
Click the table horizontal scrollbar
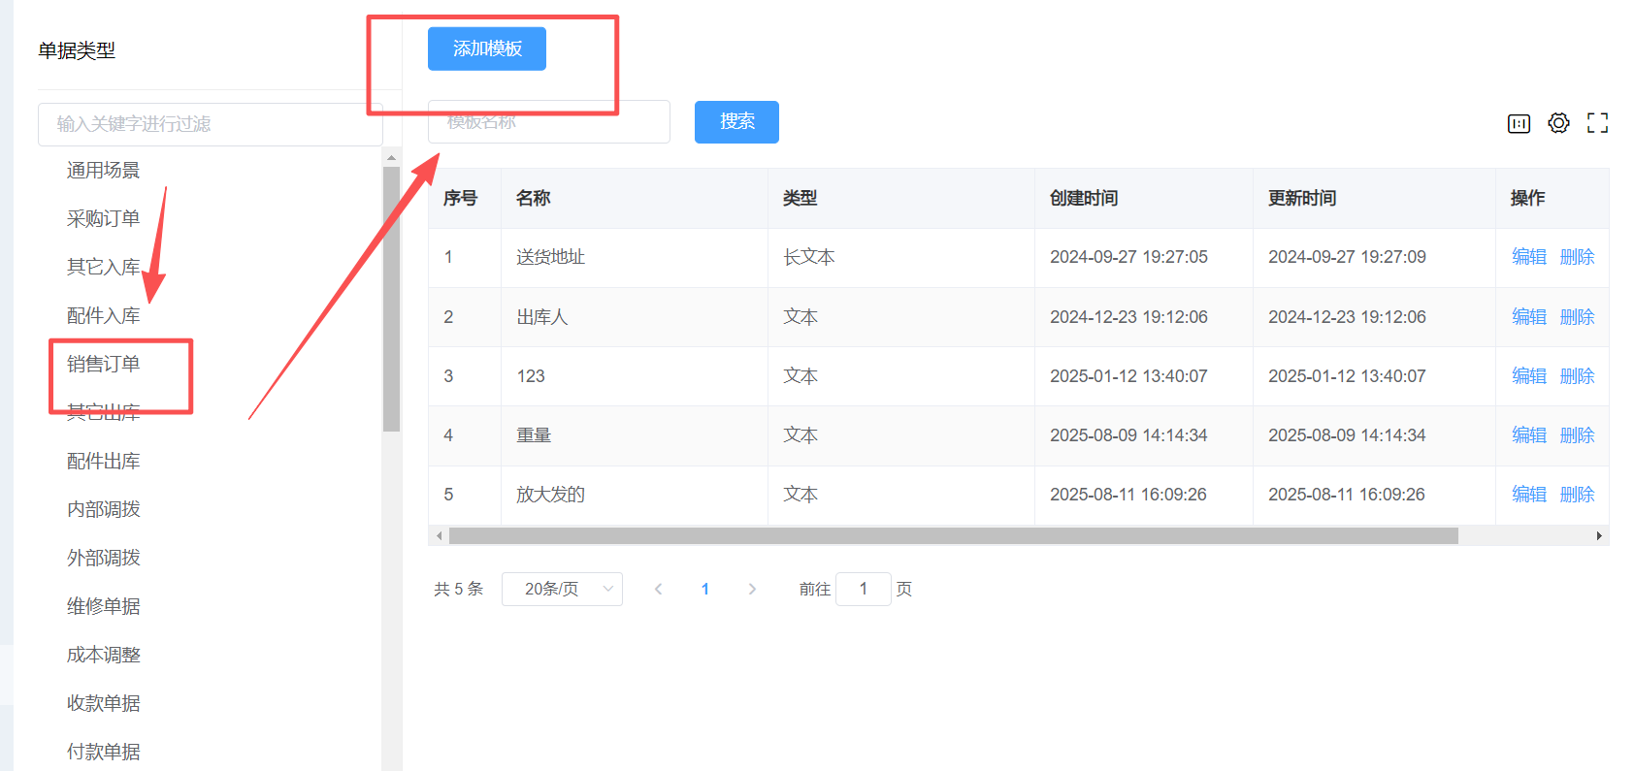point(953,536)
